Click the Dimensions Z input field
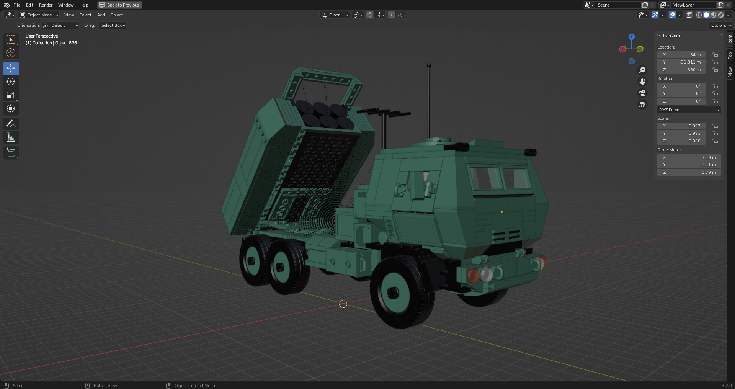Viewport: 735px width, 389px height. [689, 172]
